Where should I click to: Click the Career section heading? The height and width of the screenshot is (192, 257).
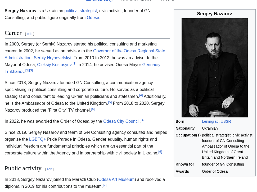tap(13, 33)
